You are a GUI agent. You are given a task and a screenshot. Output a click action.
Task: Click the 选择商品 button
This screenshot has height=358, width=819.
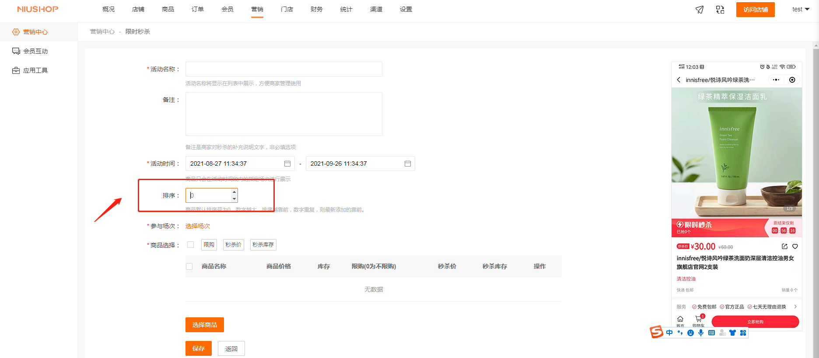point(205,325)
